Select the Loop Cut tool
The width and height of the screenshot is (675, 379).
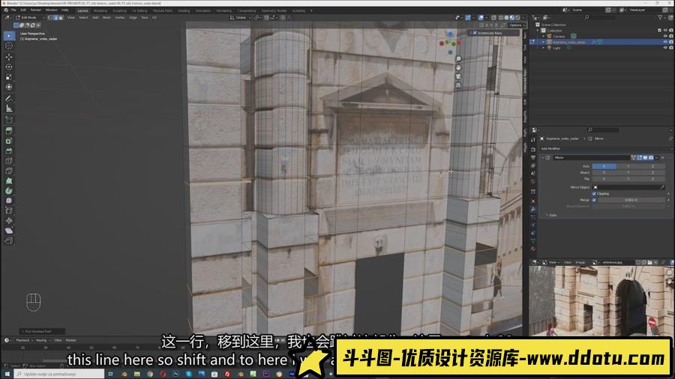click(x=8, y=161)
